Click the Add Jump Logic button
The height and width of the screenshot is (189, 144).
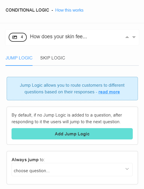[72, 134]
